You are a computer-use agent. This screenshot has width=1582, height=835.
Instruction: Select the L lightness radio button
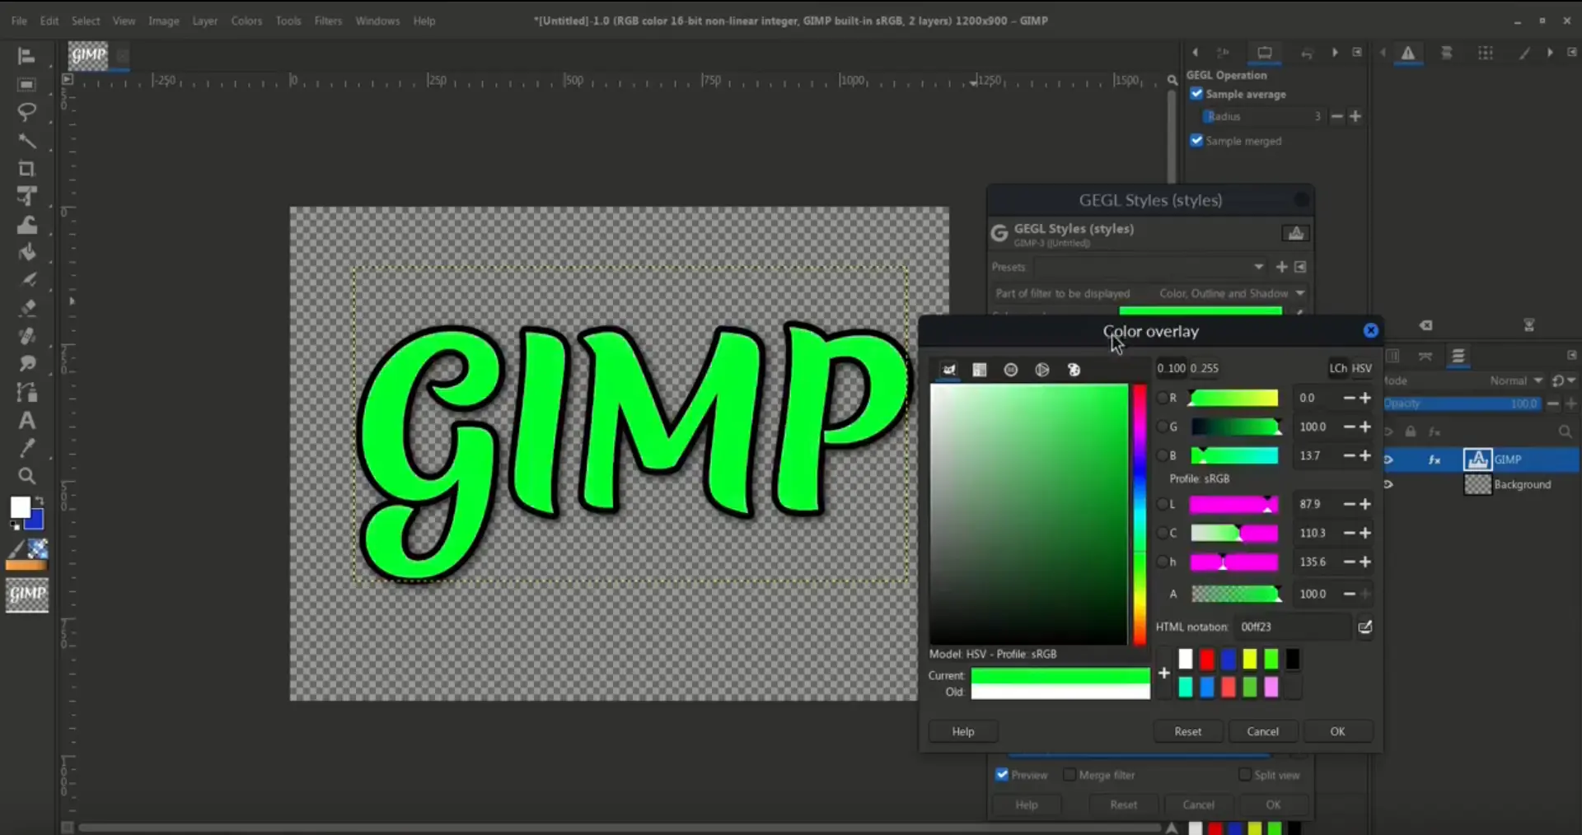(1163, 504)
